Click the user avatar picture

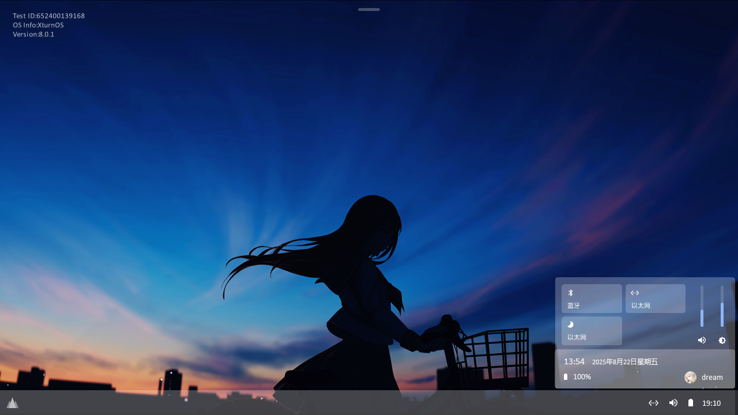[690, 377]
